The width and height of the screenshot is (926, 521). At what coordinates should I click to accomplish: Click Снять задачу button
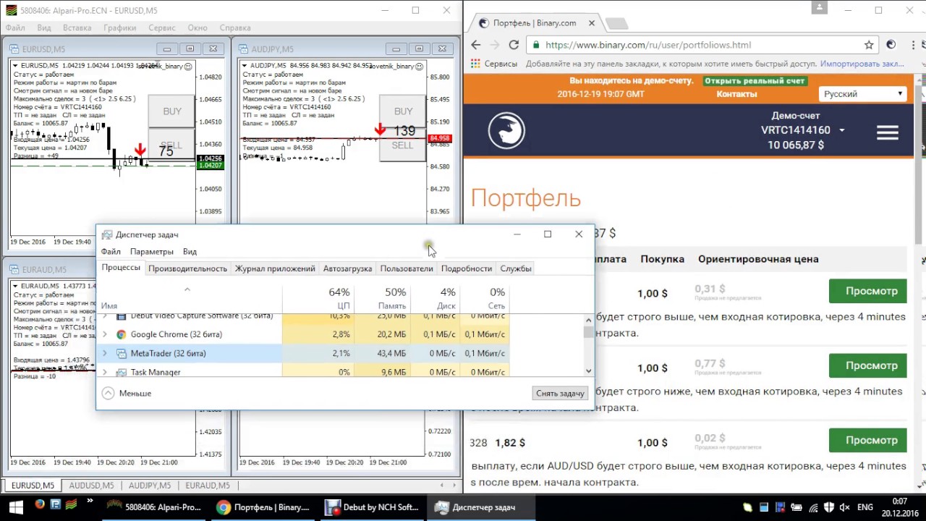tap(560, 393)
